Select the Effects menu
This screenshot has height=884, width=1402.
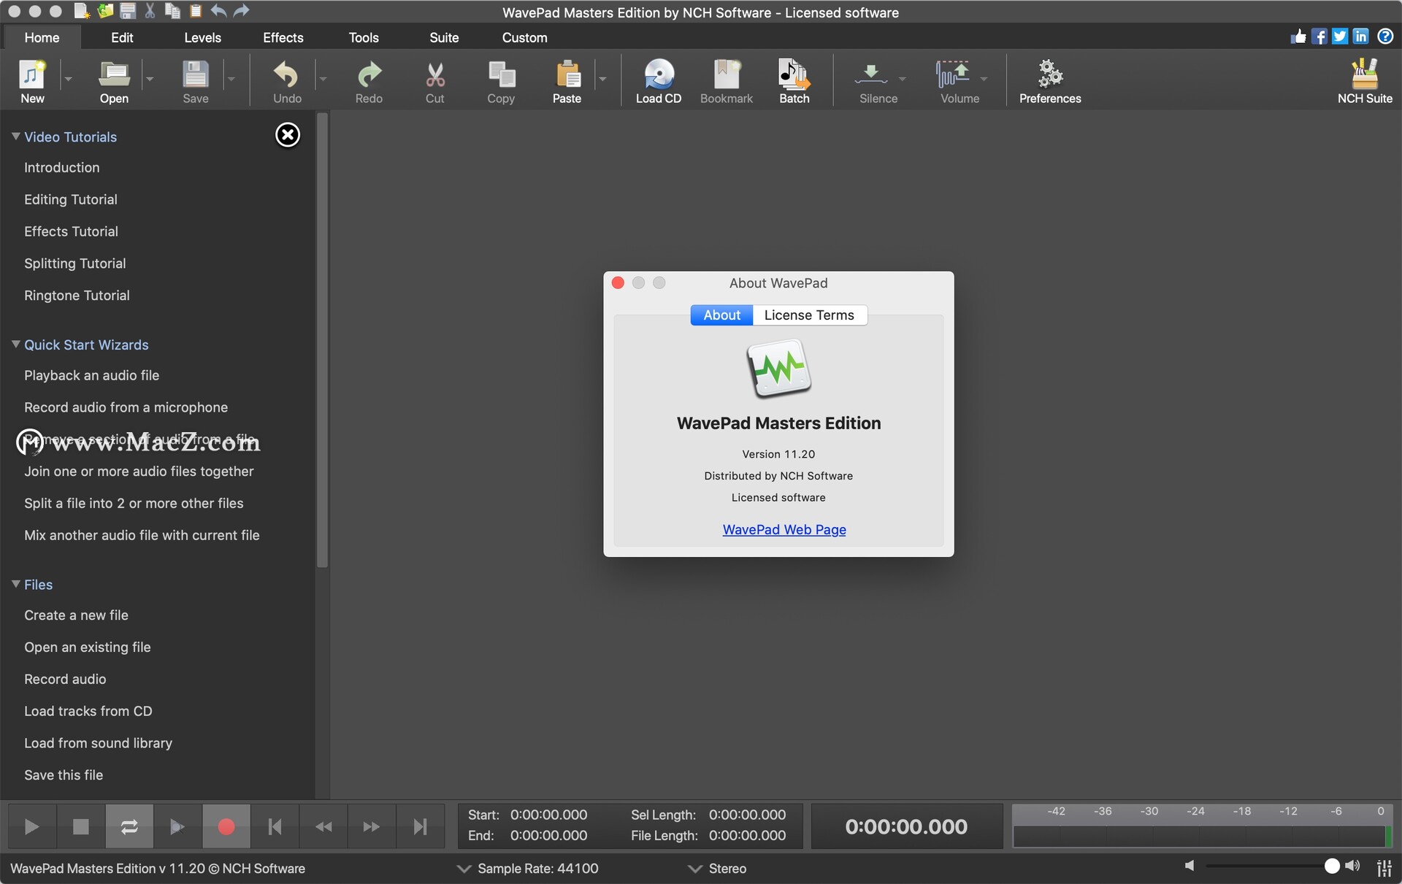click(283, 36)
